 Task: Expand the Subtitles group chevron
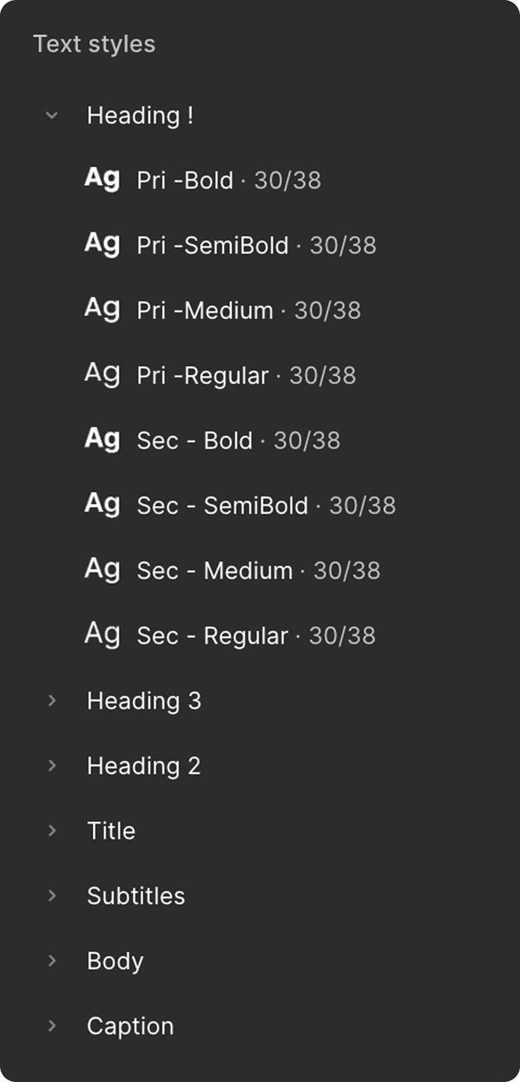pyautogui.click(x=52, y=895)
